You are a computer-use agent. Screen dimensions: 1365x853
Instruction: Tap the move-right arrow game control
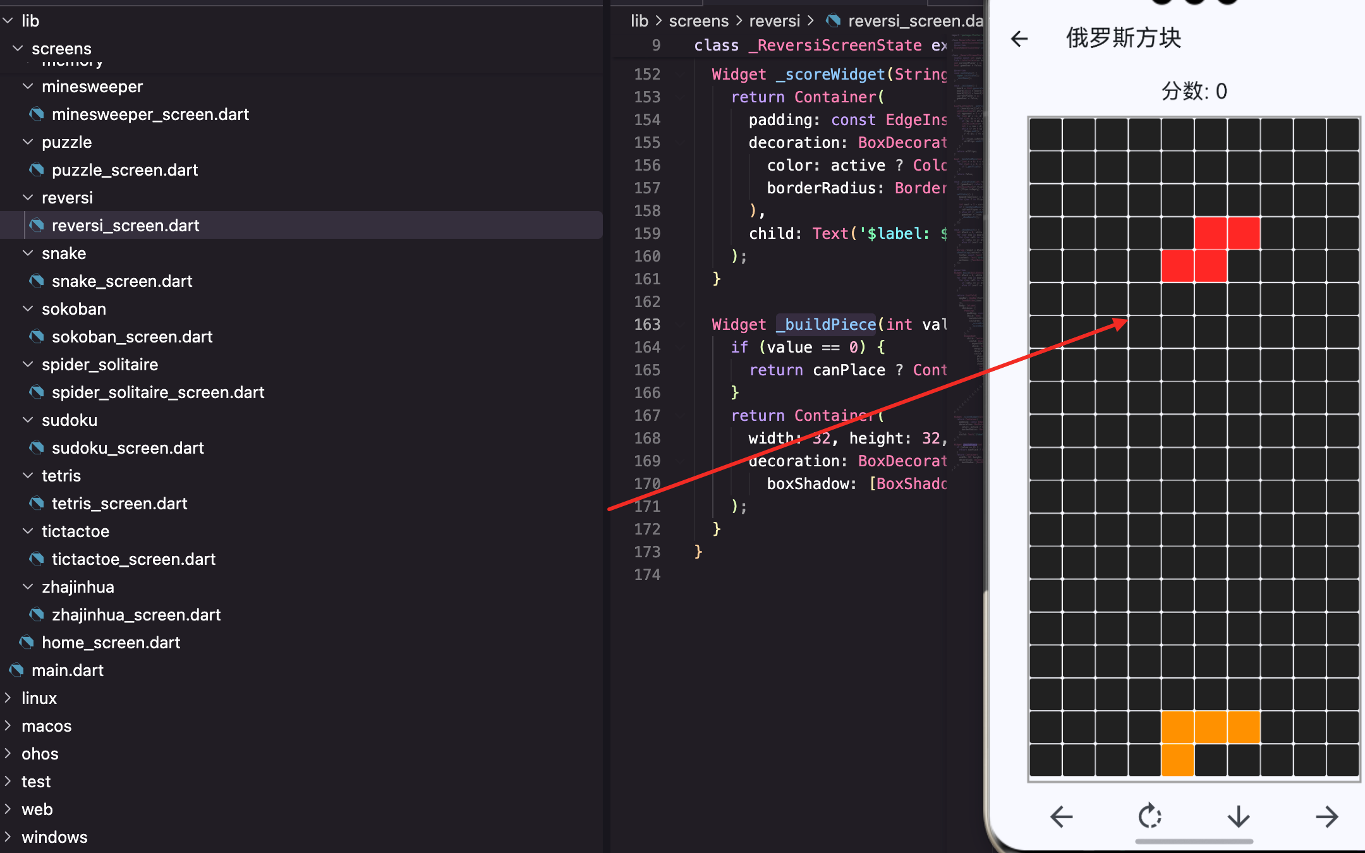point(1326,816)
